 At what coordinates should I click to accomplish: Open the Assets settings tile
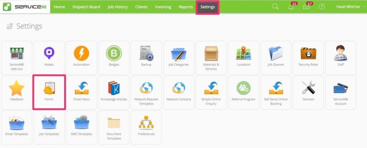click(49, 58)
